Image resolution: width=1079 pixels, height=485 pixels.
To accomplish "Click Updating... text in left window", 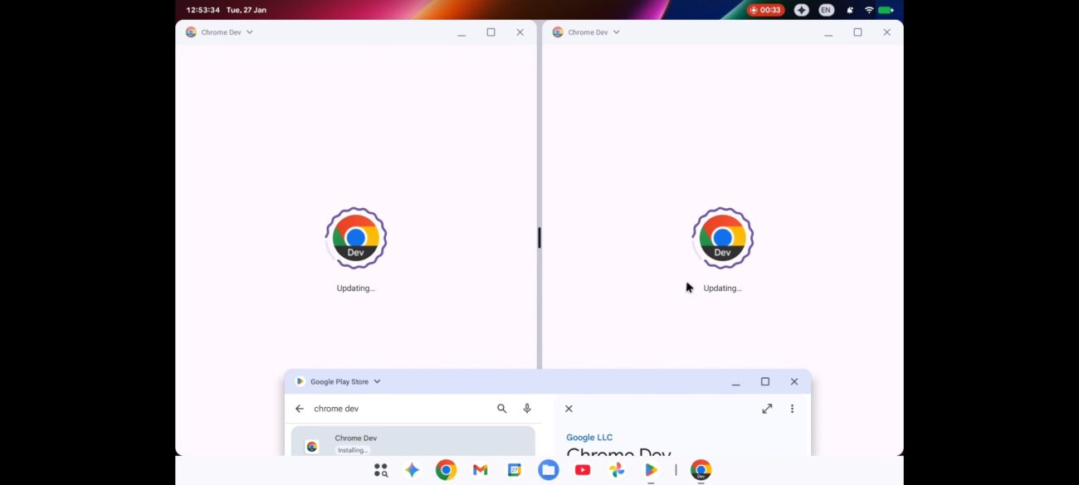I will pos(356,289).
